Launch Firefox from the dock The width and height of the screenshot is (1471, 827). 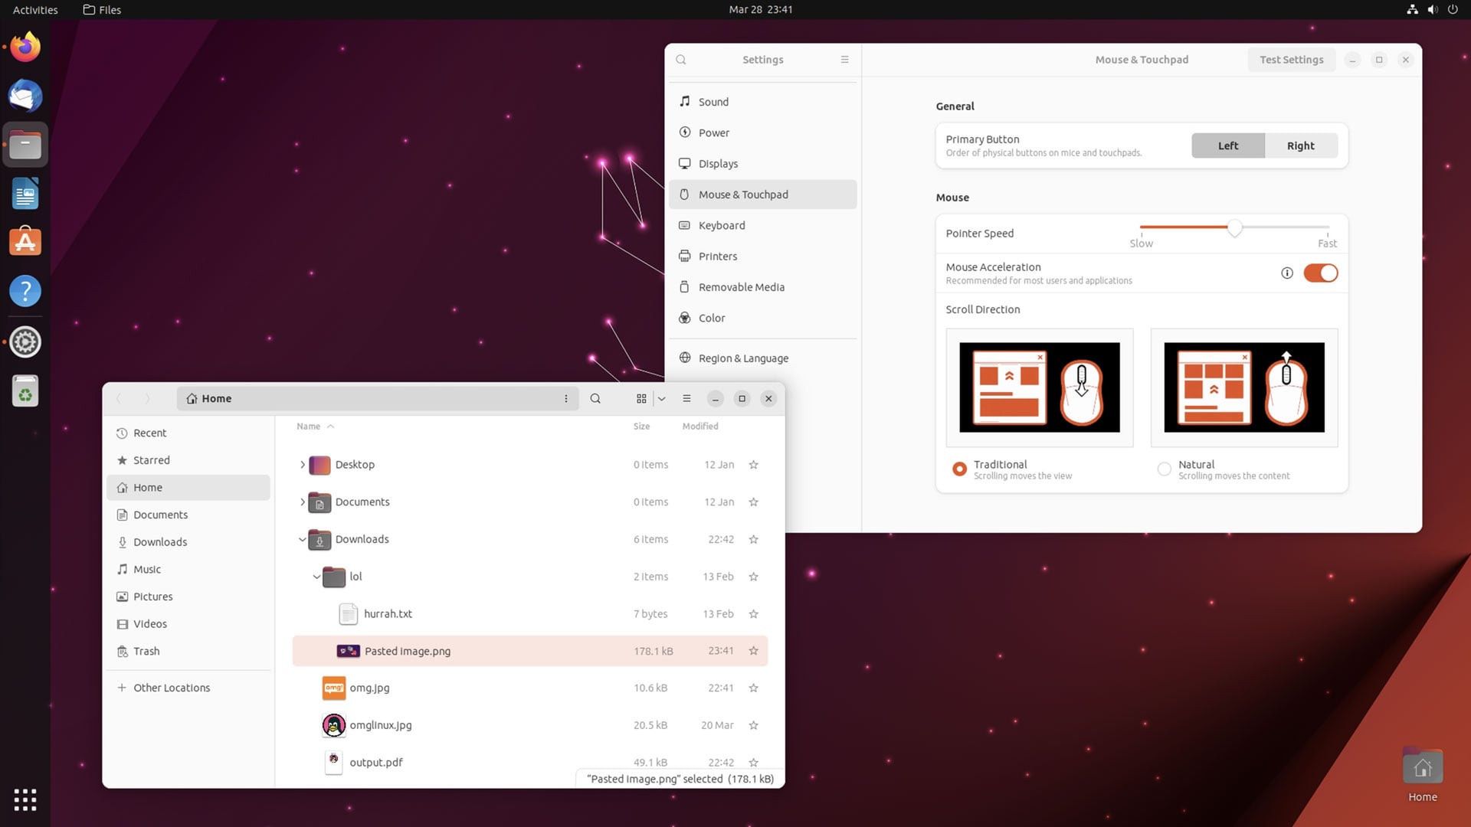click(25, 47)
